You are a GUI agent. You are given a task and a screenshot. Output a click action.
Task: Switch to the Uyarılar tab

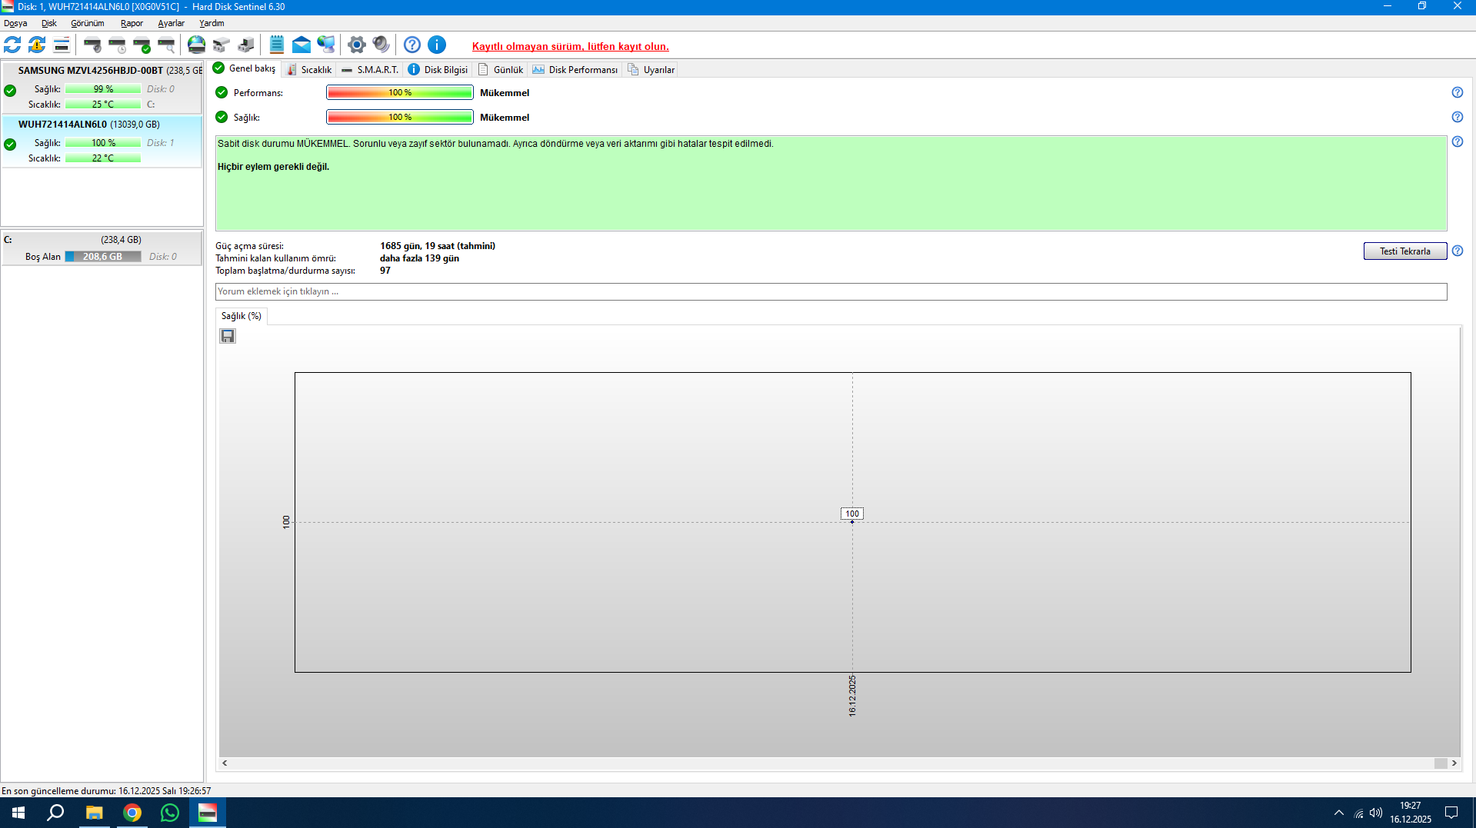(x=651, y=70)
